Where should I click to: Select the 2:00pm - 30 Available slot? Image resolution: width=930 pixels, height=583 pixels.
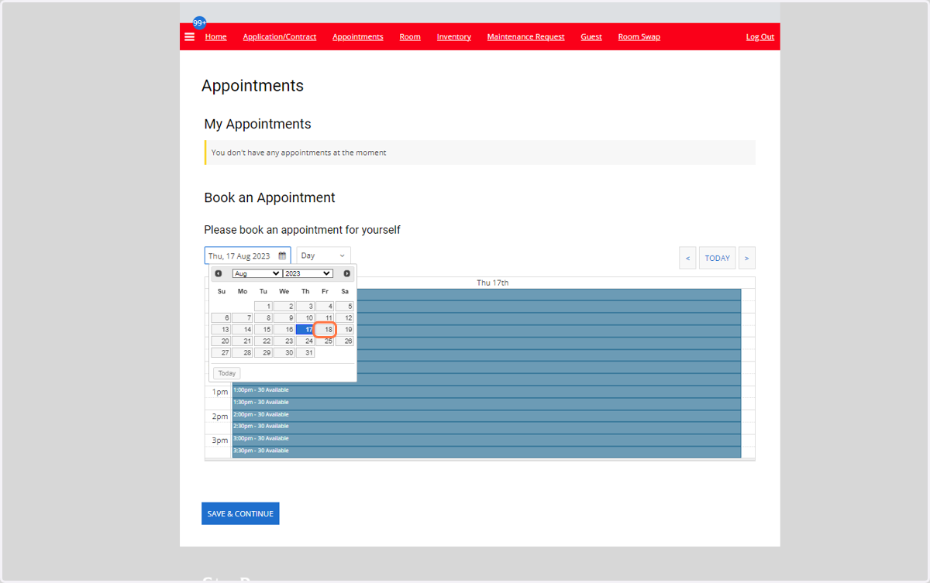[x=487, y=416]
